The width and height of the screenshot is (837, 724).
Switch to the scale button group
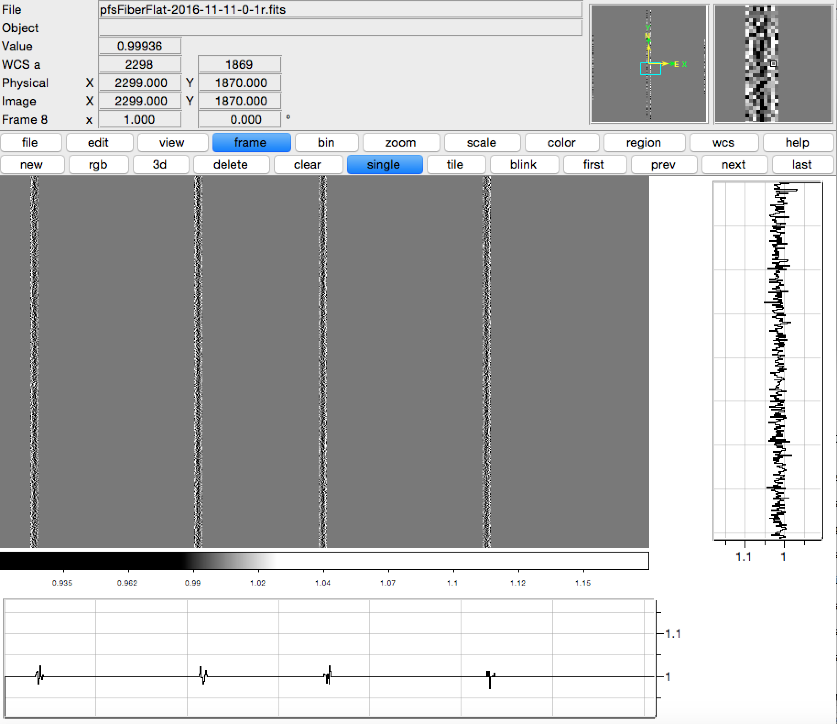(482, 143)
